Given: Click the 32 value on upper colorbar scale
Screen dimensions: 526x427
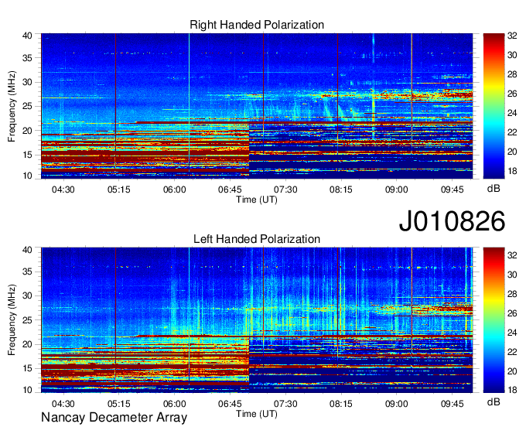Looking at the screenshot, I should click(x=512, y=36).
